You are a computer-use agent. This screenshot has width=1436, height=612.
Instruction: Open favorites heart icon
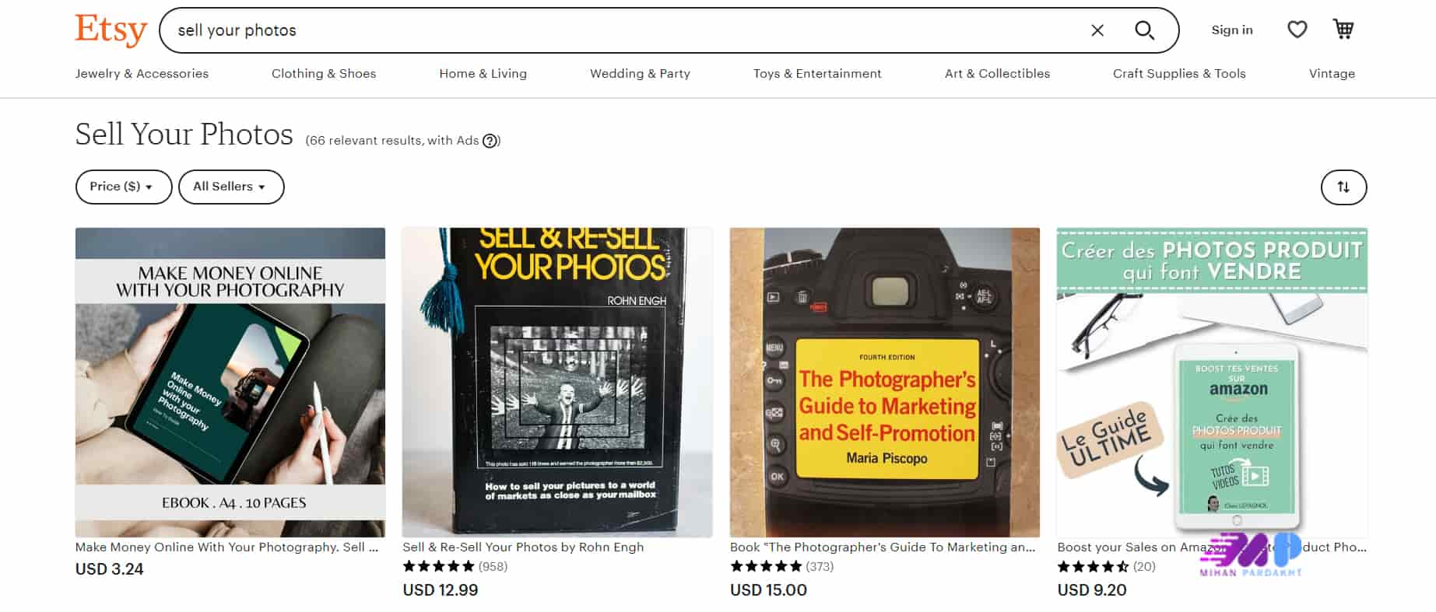pyautogui.click(x=1297, y=30)
